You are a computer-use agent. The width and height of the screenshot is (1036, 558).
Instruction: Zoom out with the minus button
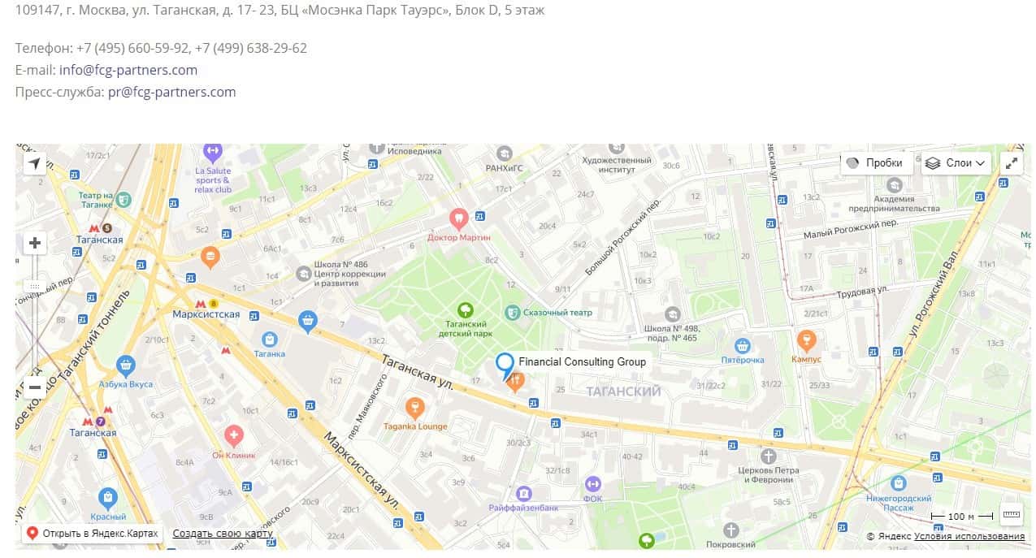point(35,387)
